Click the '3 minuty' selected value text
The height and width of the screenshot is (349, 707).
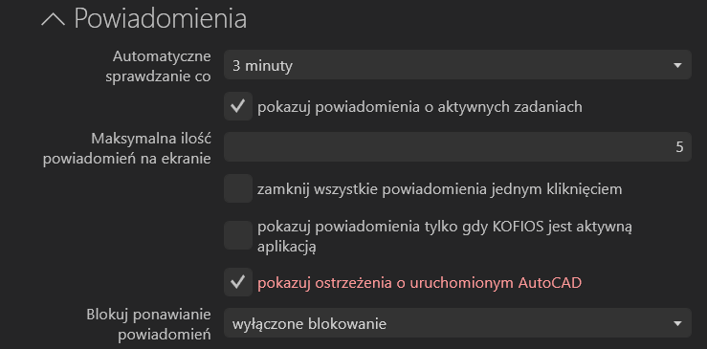click(262, 66)
